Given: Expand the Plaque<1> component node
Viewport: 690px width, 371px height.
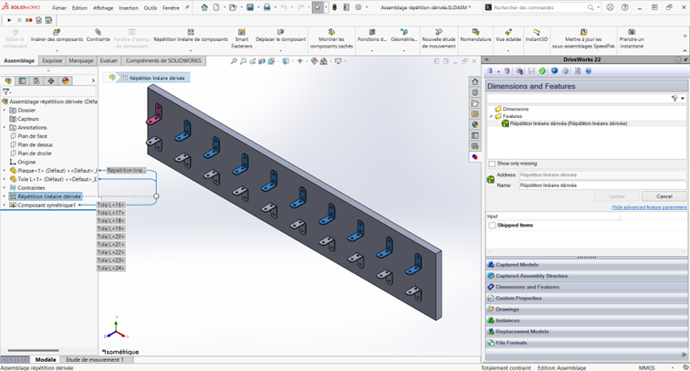Looking at the screenshot, I should [5, 171].
